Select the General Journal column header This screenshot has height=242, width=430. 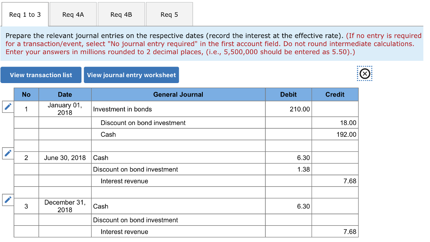pos(178,94)
